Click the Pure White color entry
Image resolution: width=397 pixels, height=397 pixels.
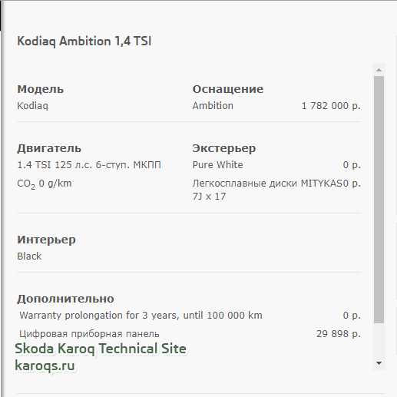point(217,165)
